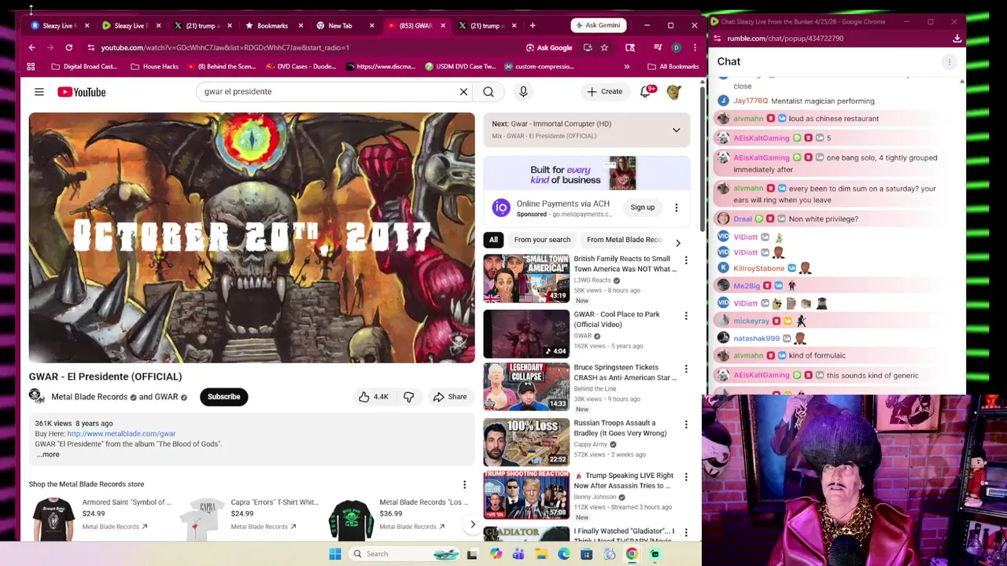Open Chrome three-dot menu
This screenshot has height=566, width=1007.
click(695, 47)
